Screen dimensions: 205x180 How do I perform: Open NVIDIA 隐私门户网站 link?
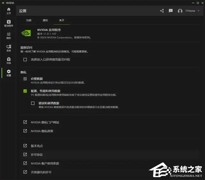tap(45, 122)
